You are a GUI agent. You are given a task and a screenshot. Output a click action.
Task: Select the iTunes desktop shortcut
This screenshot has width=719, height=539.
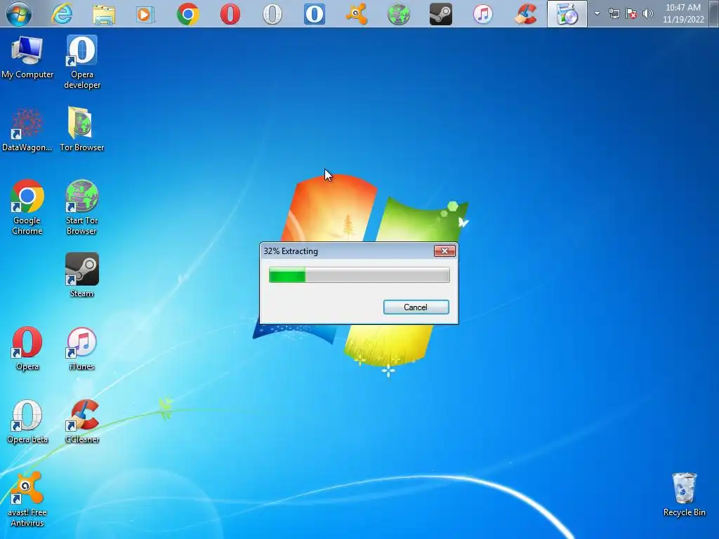(81, 348)
